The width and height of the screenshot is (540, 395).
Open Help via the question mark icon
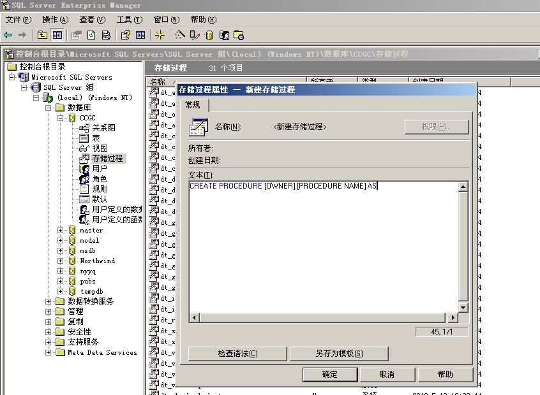[x=125, y=35]
